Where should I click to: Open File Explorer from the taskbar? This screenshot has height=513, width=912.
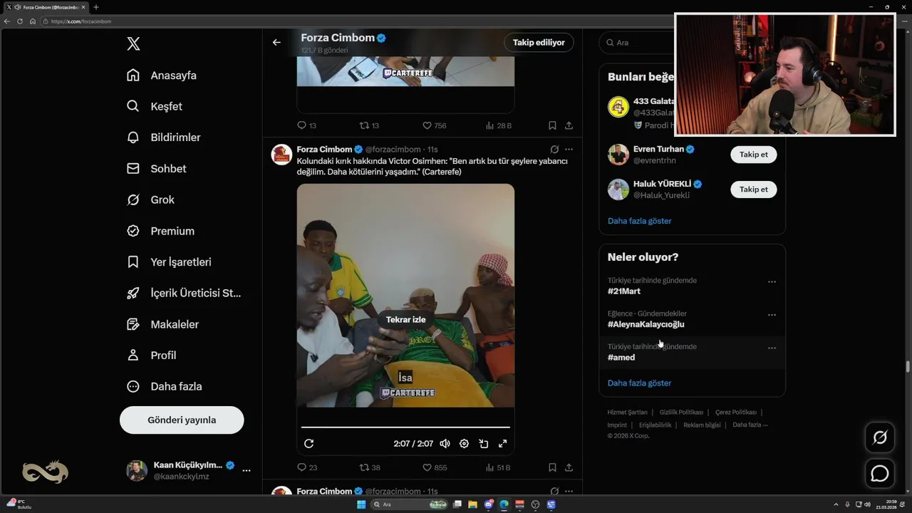pos(473,504)
